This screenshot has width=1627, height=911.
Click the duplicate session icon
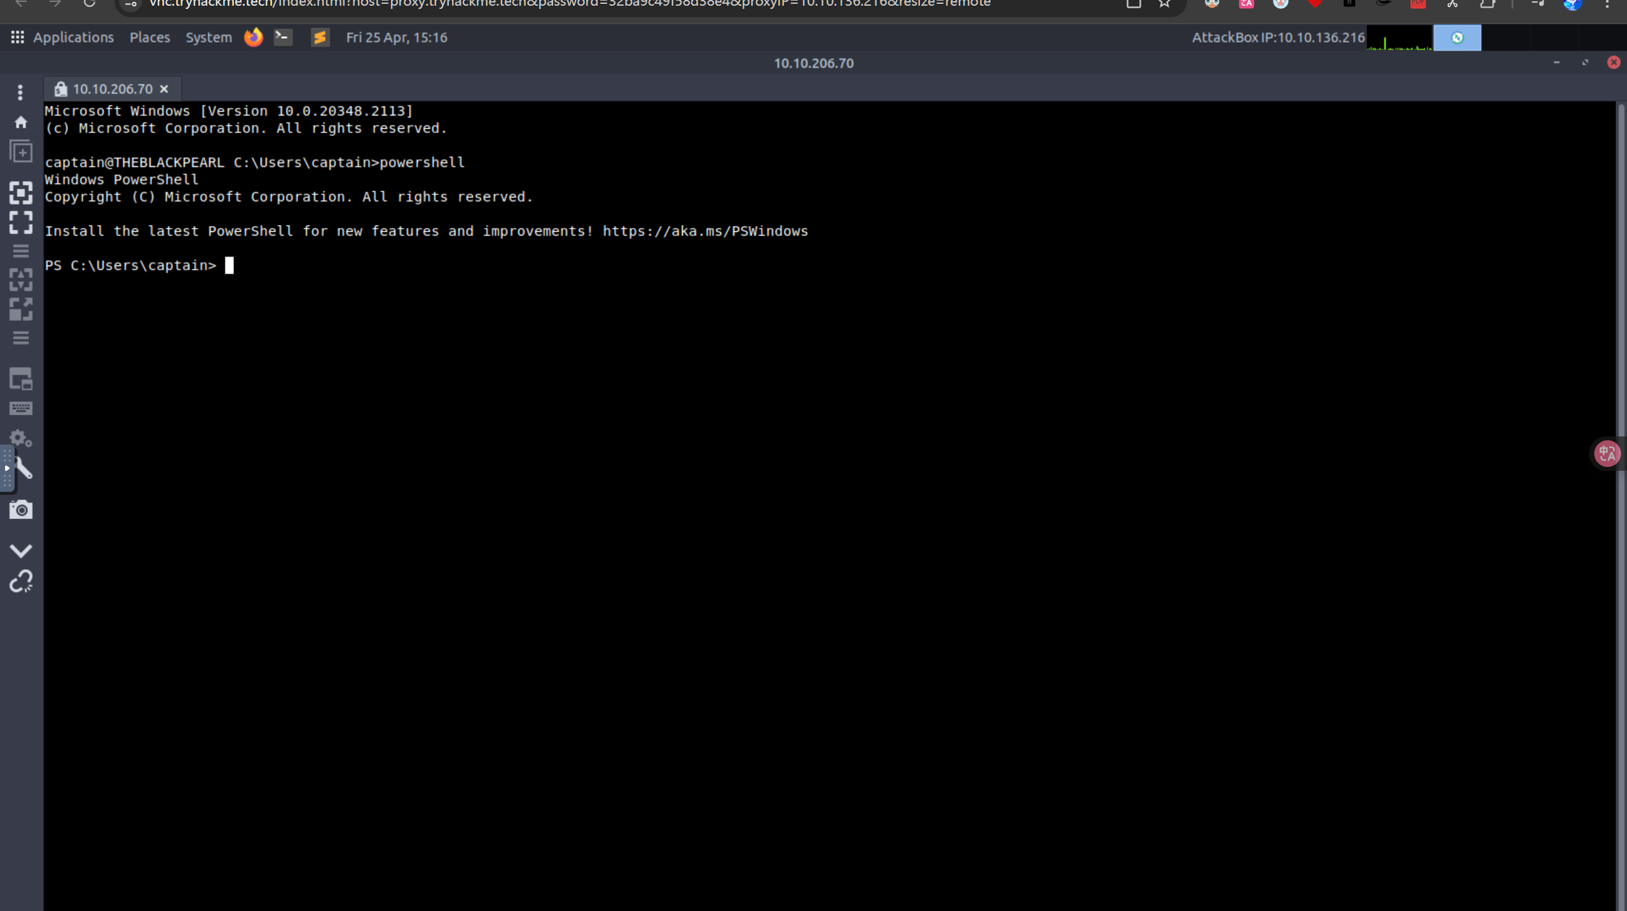coord(20,152)
